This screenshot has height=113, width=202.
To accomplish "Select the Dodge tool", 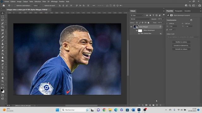I will pyautogui.click(x=3, y=61).
